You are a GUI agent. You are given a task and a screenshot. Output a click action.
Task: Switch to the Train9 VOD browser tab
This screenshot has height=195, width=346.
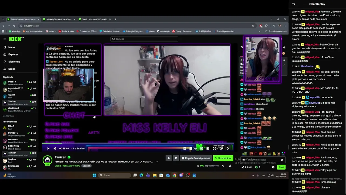coord(95,19)
